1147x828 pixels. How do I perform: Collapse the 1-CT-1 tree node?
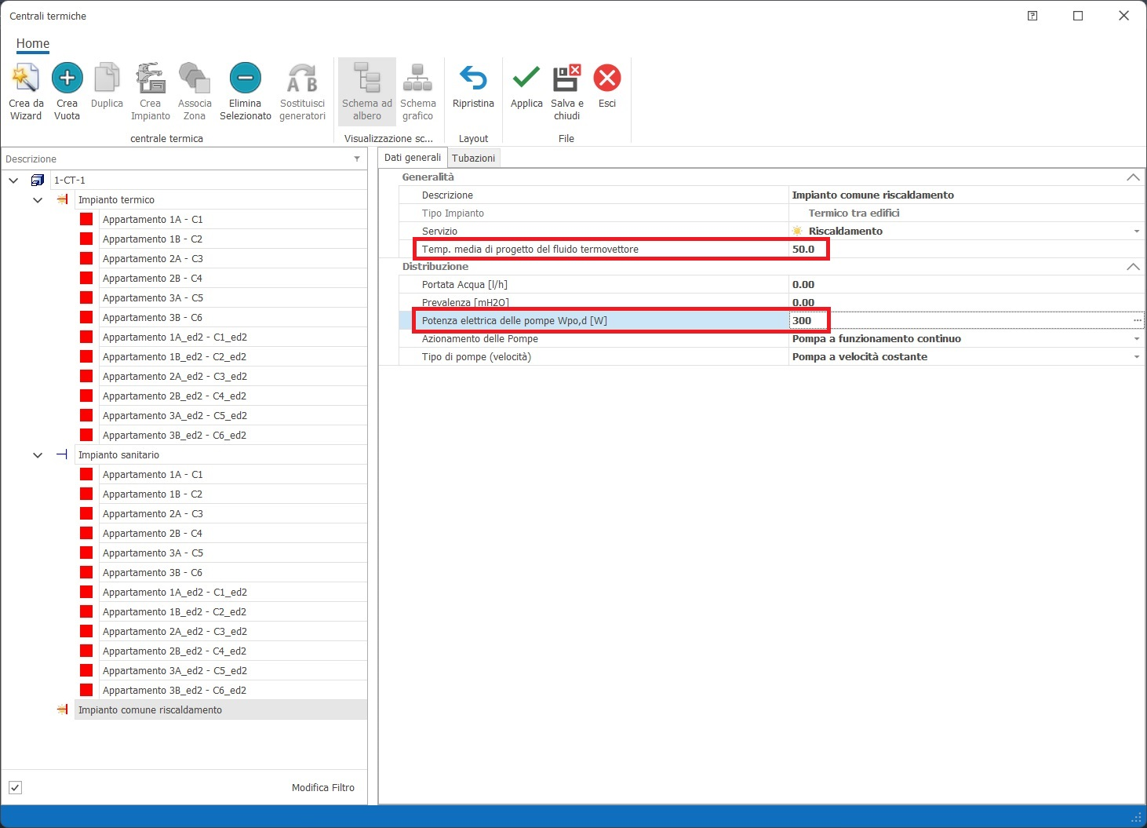tap(13, 181)
